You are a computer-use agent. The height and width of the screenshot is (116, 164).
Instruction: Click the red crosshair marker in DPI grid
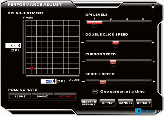click(32, 68)
